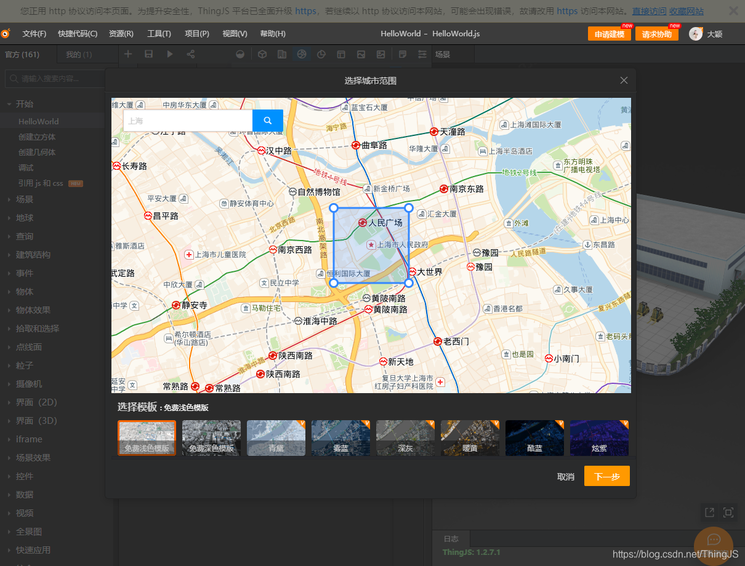The width and height of the screenshot is (745, 566).
Task: Select the 酷蓝 template thumbnail
Action: [x=534, y=438]
